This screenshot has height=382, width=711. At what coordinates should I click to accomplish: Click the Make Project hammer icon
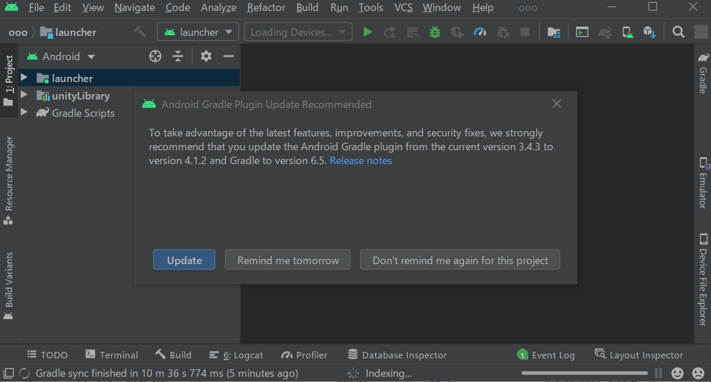(x=140, y=32)
